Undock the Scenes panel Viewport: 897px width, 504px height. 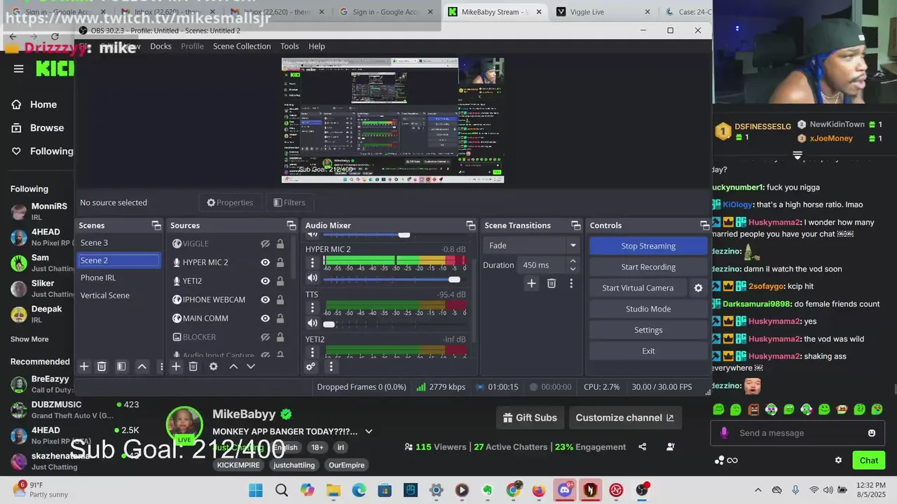pos(156,225)
